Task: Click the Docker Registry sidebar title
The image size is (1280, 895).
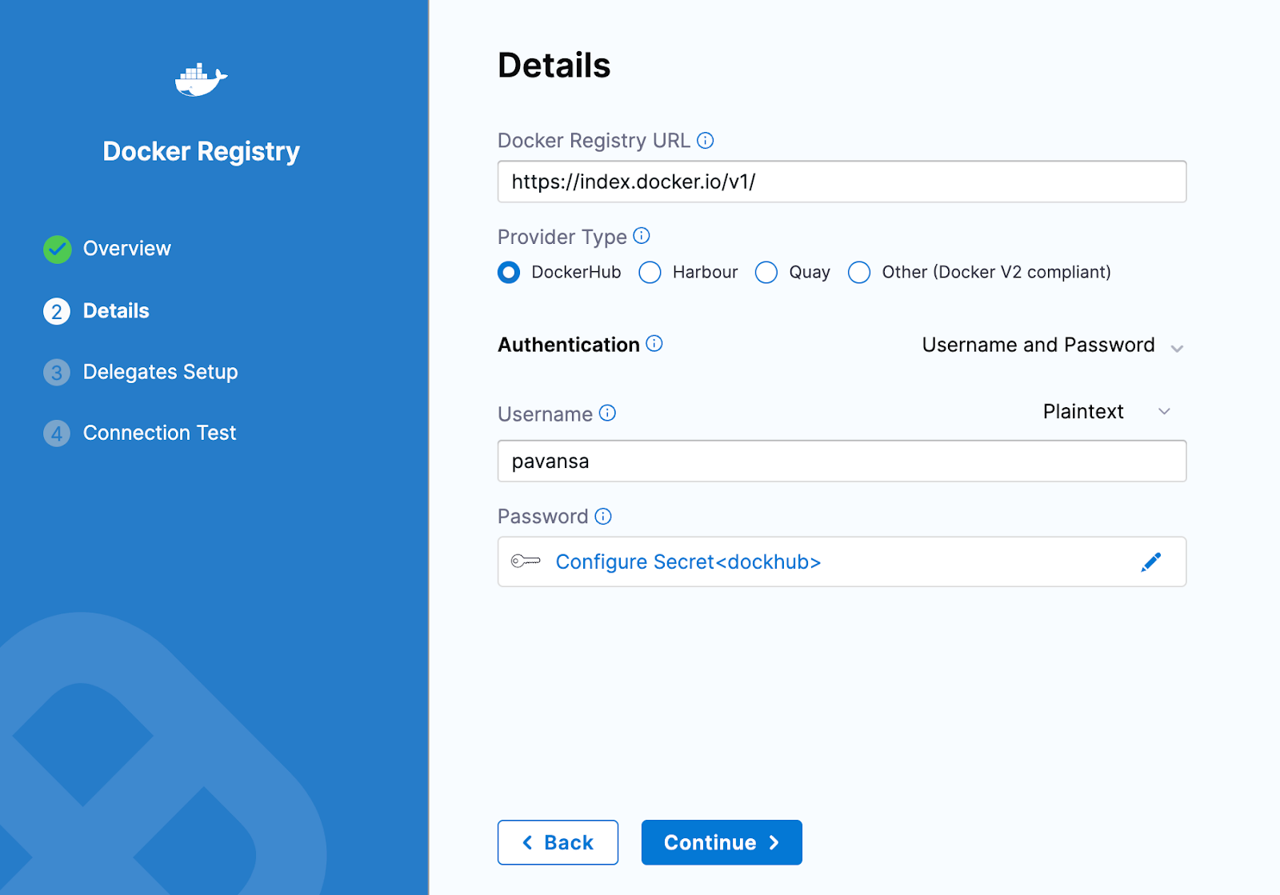Action: [201, 152]
